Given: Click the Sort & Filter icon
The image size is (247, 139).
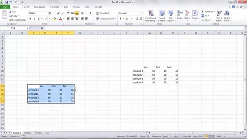Looking at the screenshot, I should 219,14.
